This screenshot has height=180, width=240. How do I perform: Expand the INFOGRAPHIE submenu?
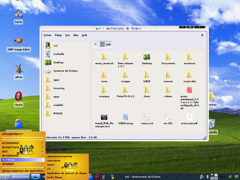coord(23,156)
